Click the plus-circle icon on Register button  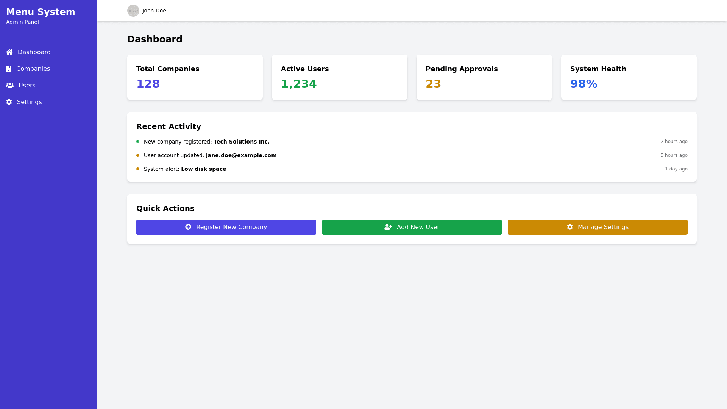tap(188, 227)
